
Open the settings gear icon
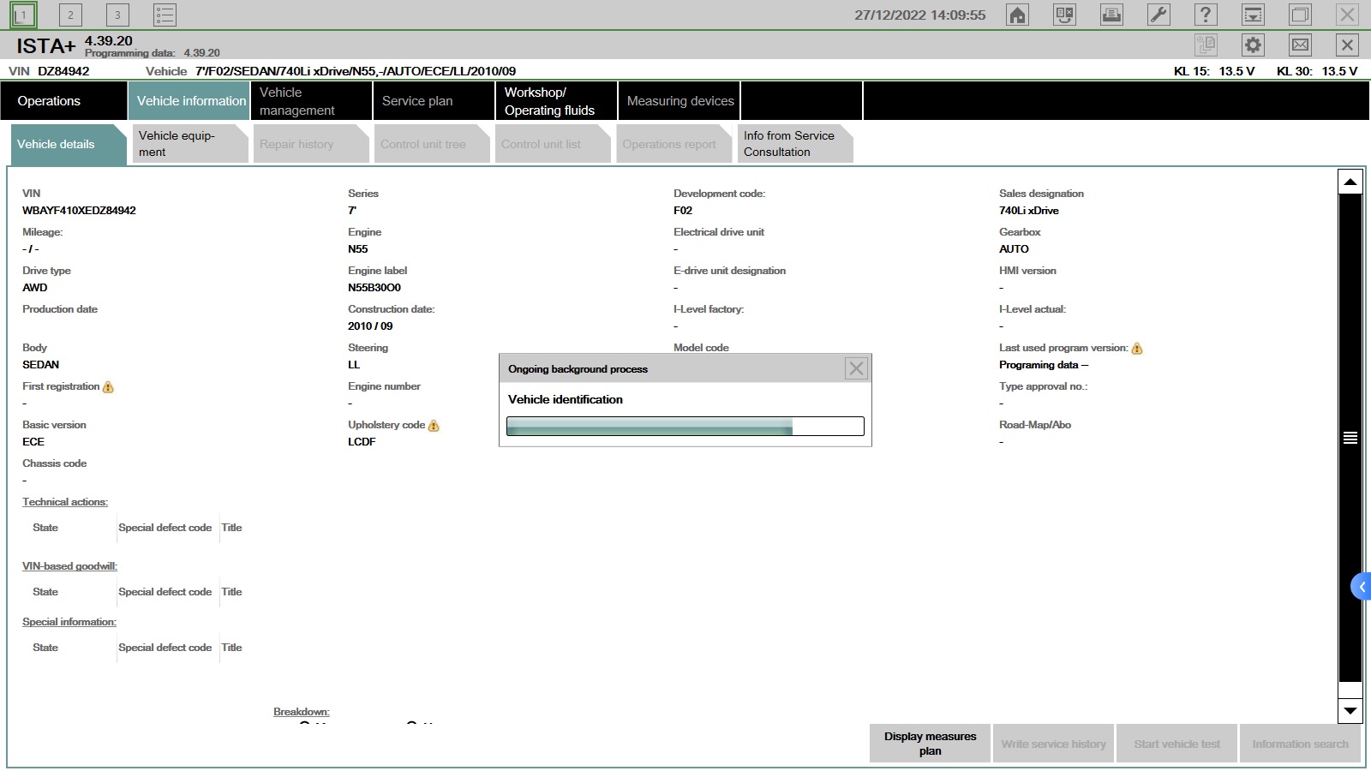click(1253, 45)
